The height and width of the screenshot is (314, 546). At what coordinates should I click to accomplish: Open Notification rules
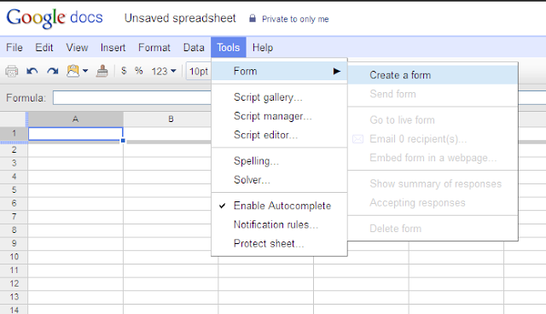coord(279,224)
